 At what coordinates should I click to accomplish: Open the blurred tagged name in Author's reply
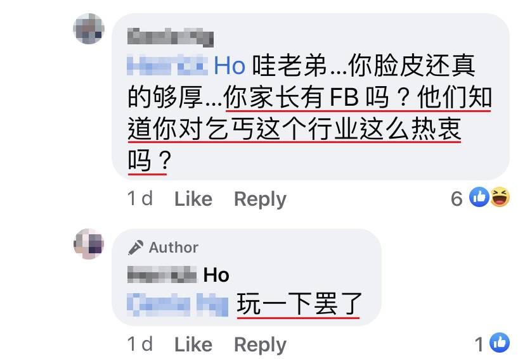tap(178, 305)
